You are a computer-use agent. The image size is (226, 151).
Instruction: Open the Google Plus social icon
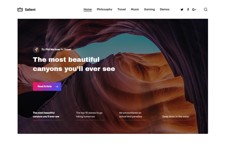click(x=194, y=9)
